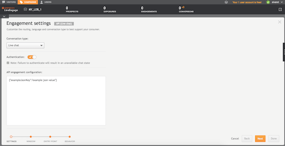The height and width of the screenshot is (146, 285).
Task: Click the Prospects counter
Action: [x=72, y=10]
